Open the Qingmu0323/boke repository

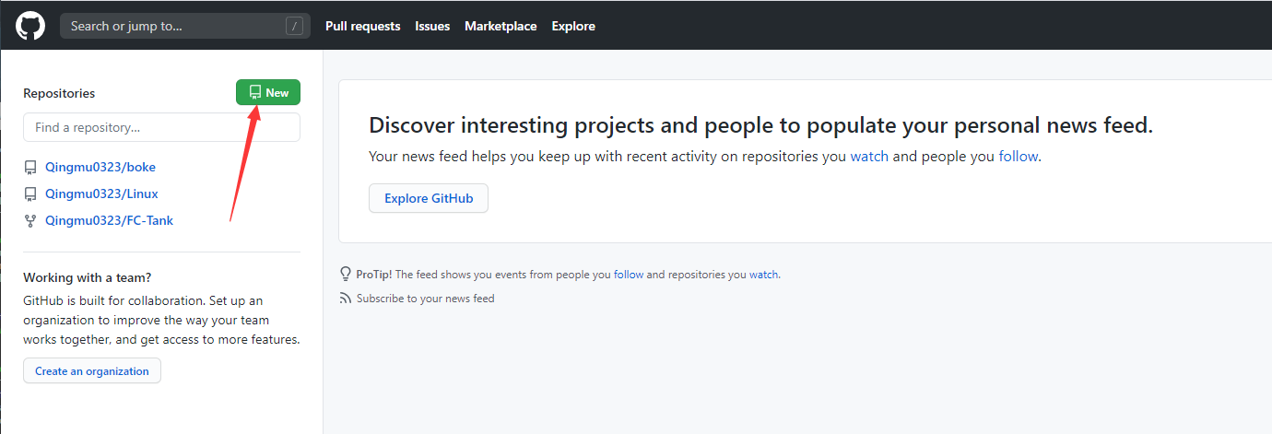[x=100, y=168]
